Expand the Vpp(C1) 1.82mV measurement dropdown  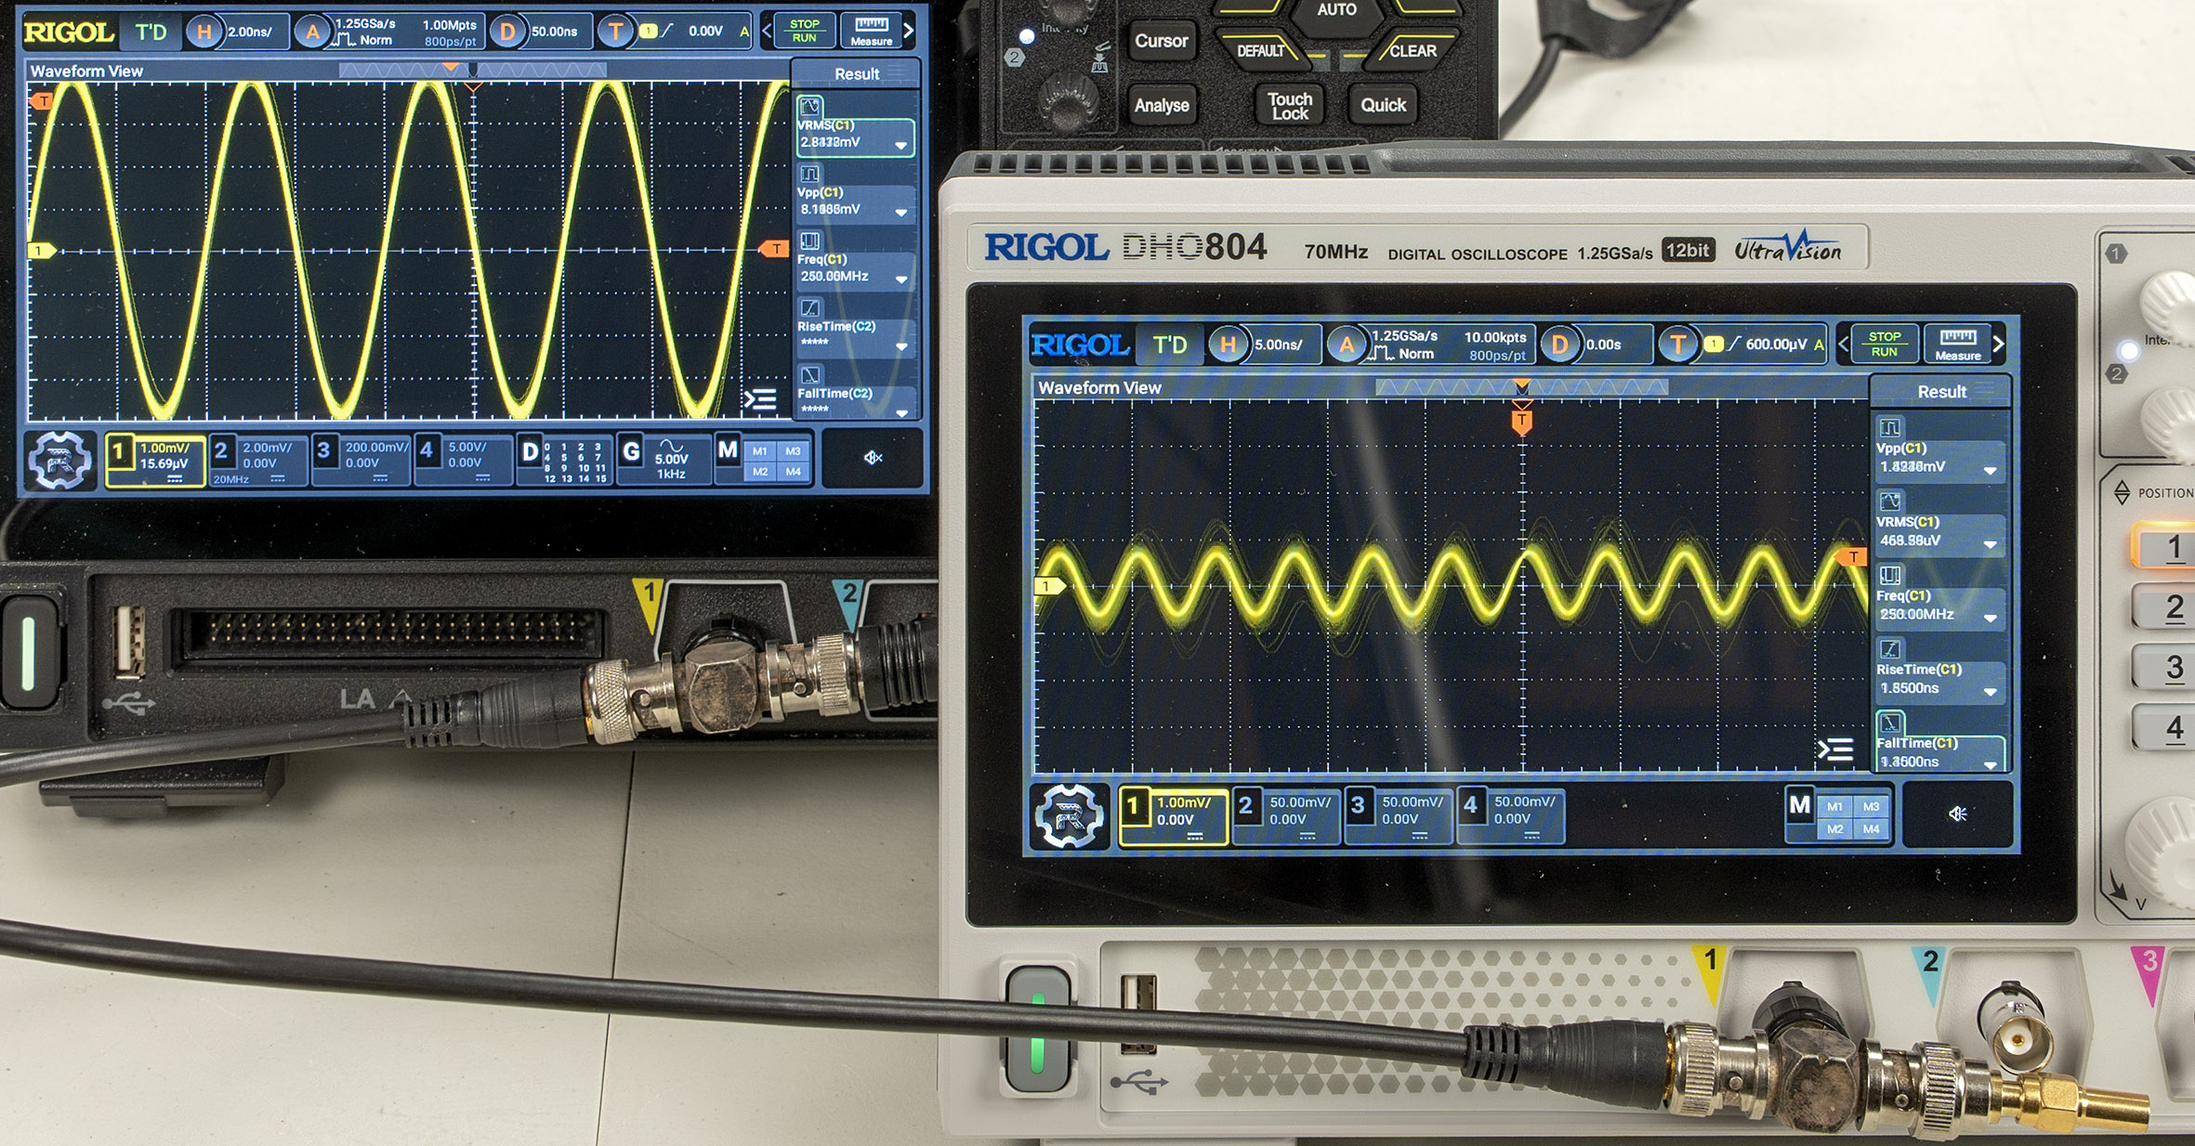pos(1990,469)
